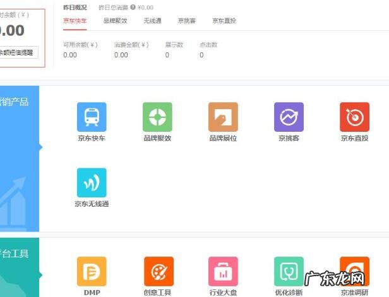Click the 品牌展位 label text
Image resolution: width=389 pixels, height=297 pixels.
(x=223, y=138)
